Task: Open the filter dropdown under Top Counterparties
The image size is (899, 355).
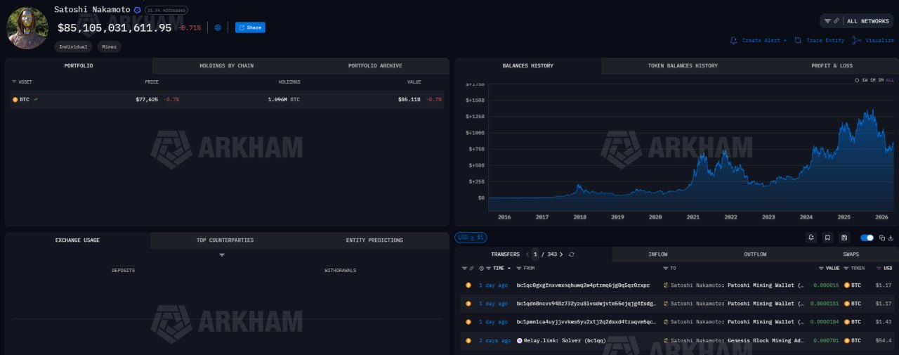Action: pyautogui.click(x=222, y=254)
